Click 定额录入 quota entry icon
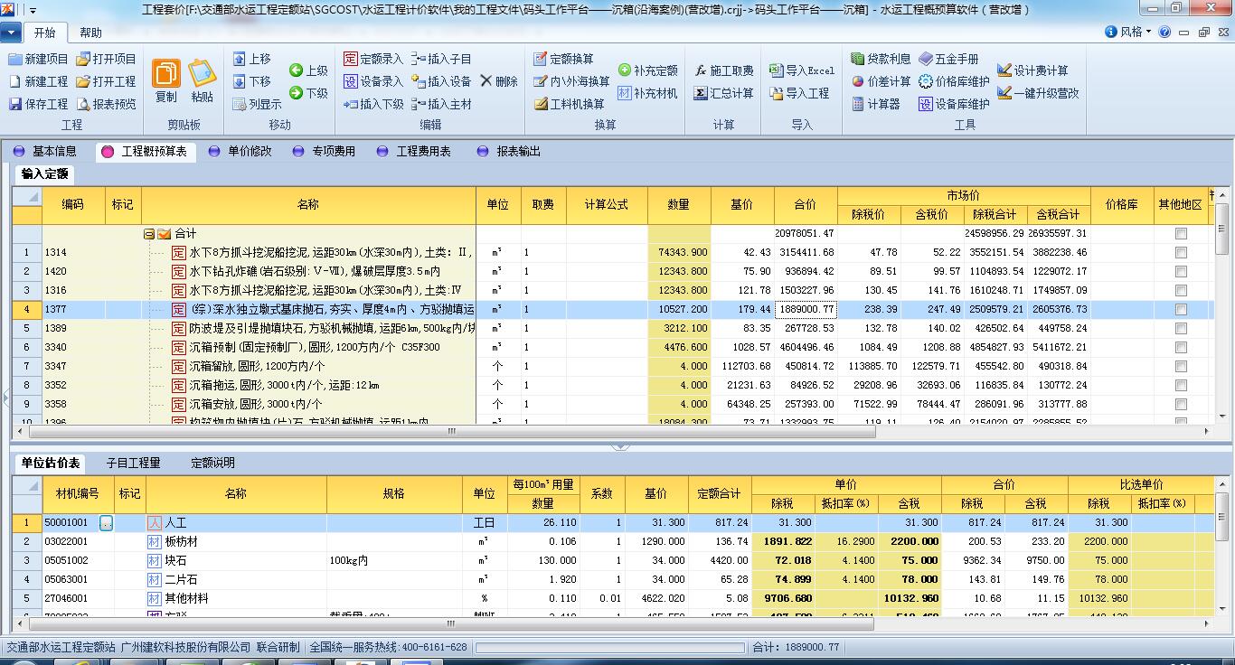This screenshot has width=1235, height=665. click(x=351, y=59)
